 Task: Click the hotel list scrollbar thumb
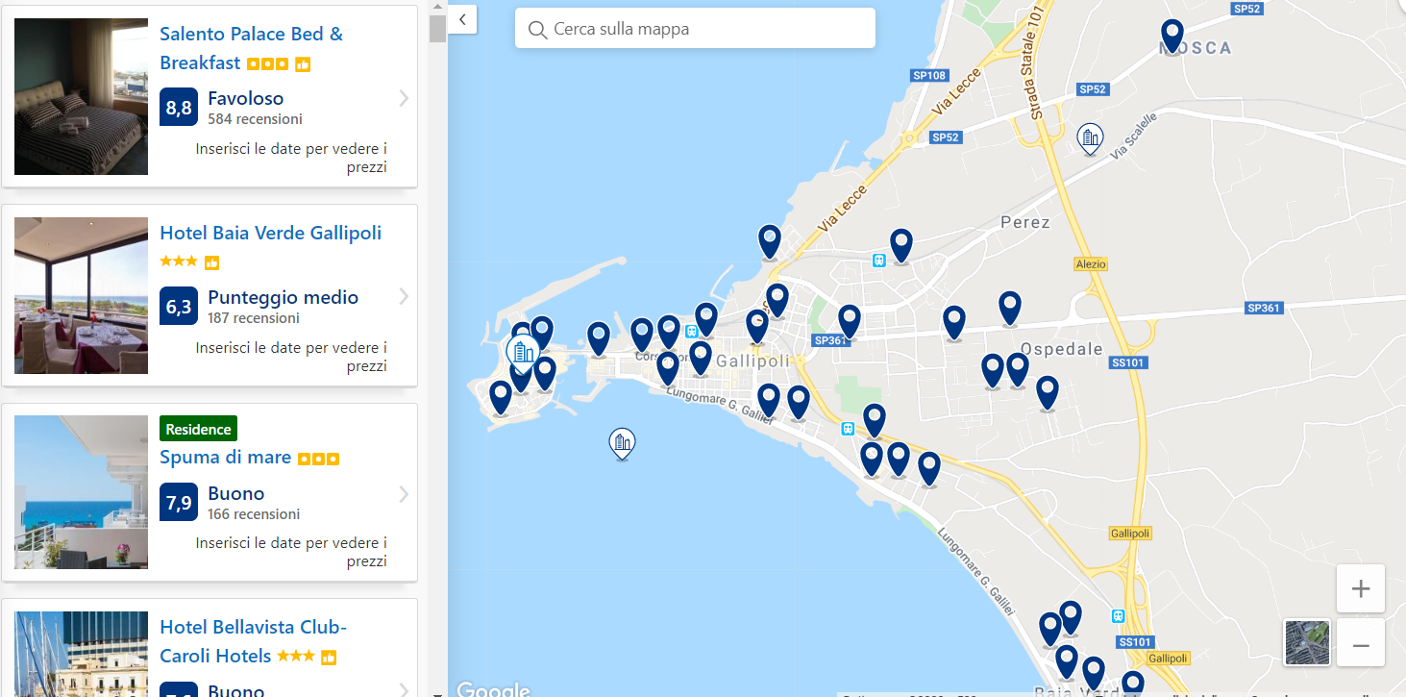click(x=438, y=28)
